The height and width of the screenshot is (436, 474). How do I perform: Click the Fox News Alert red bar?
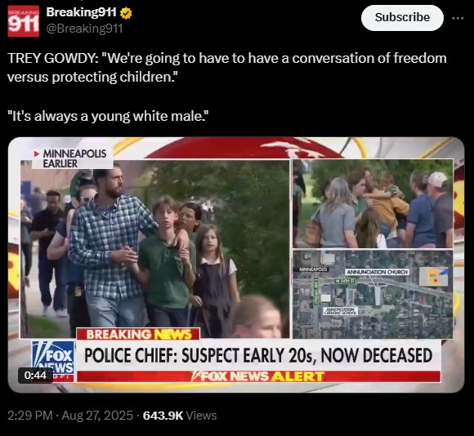(259, 376)
